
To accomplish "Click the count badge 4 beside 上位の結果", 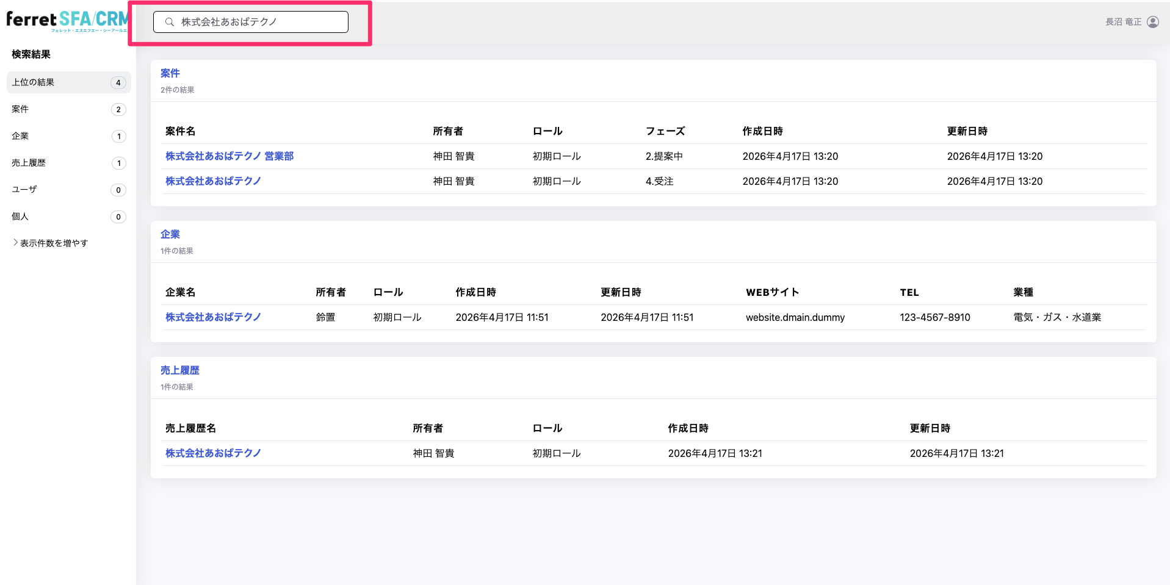I will point(118,82).
